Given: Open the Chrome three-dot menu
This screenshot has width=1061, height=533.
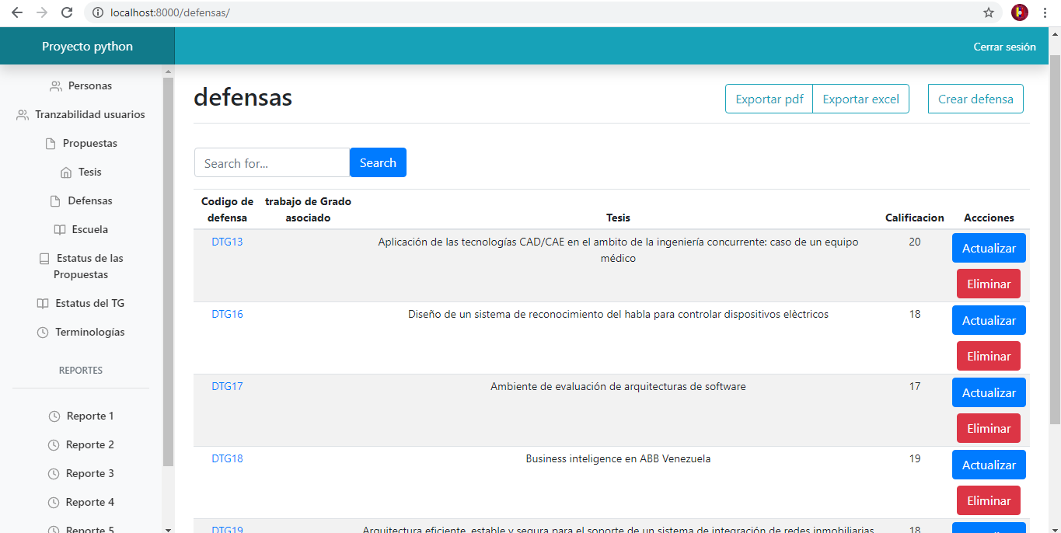Looking at the screenshot, I should click(1045, 12).
